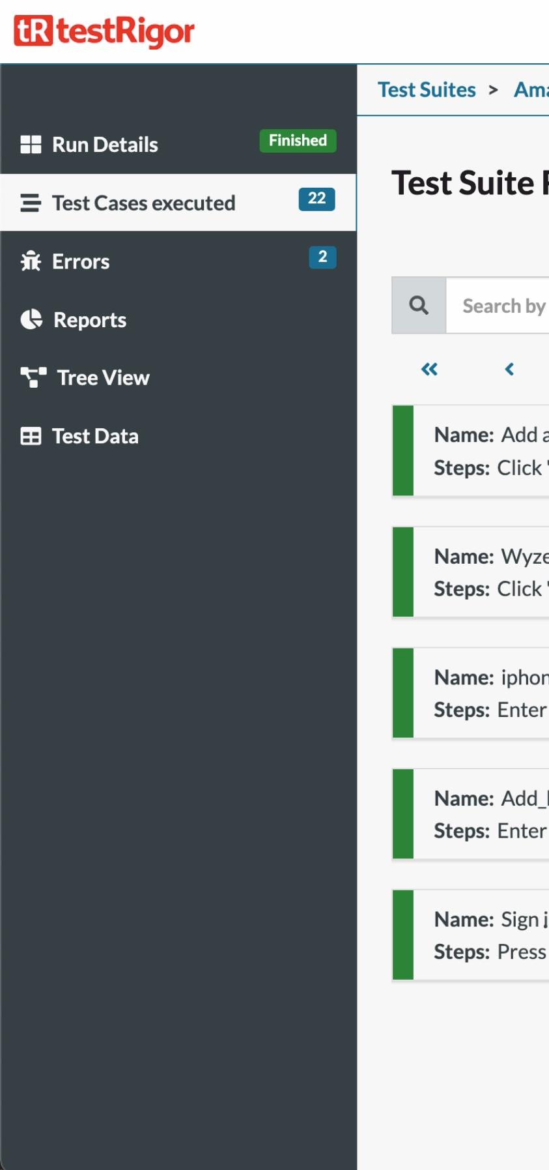The image size is (549, 1170).
Task: Click the Test Cases executed list icon
Action: point(31,203)
